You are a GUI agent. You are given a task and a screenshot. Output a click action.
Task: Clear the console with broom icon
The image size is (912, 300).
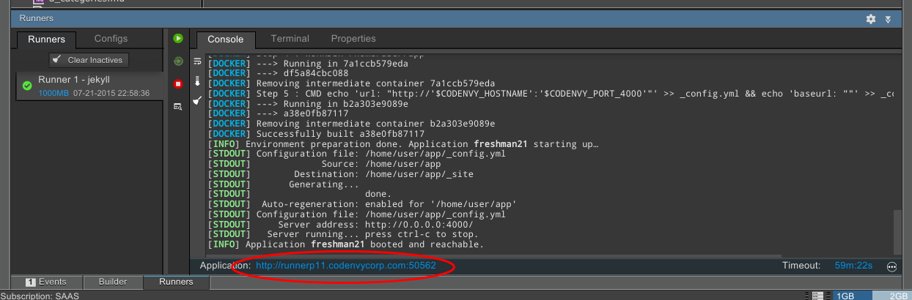(197, 101)
